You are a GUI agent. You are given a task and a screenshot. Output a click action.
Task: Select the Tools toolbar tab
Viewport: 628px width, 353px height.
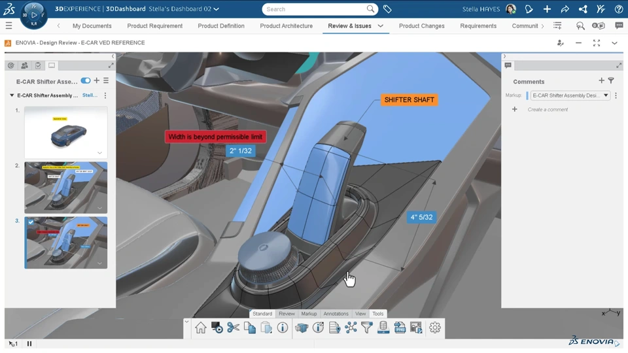coord(377,314)
